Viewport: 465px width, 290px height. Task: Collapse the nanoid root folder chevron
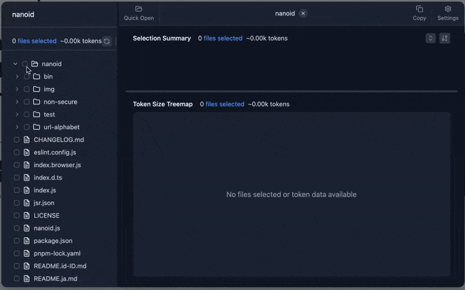point(15,64)
